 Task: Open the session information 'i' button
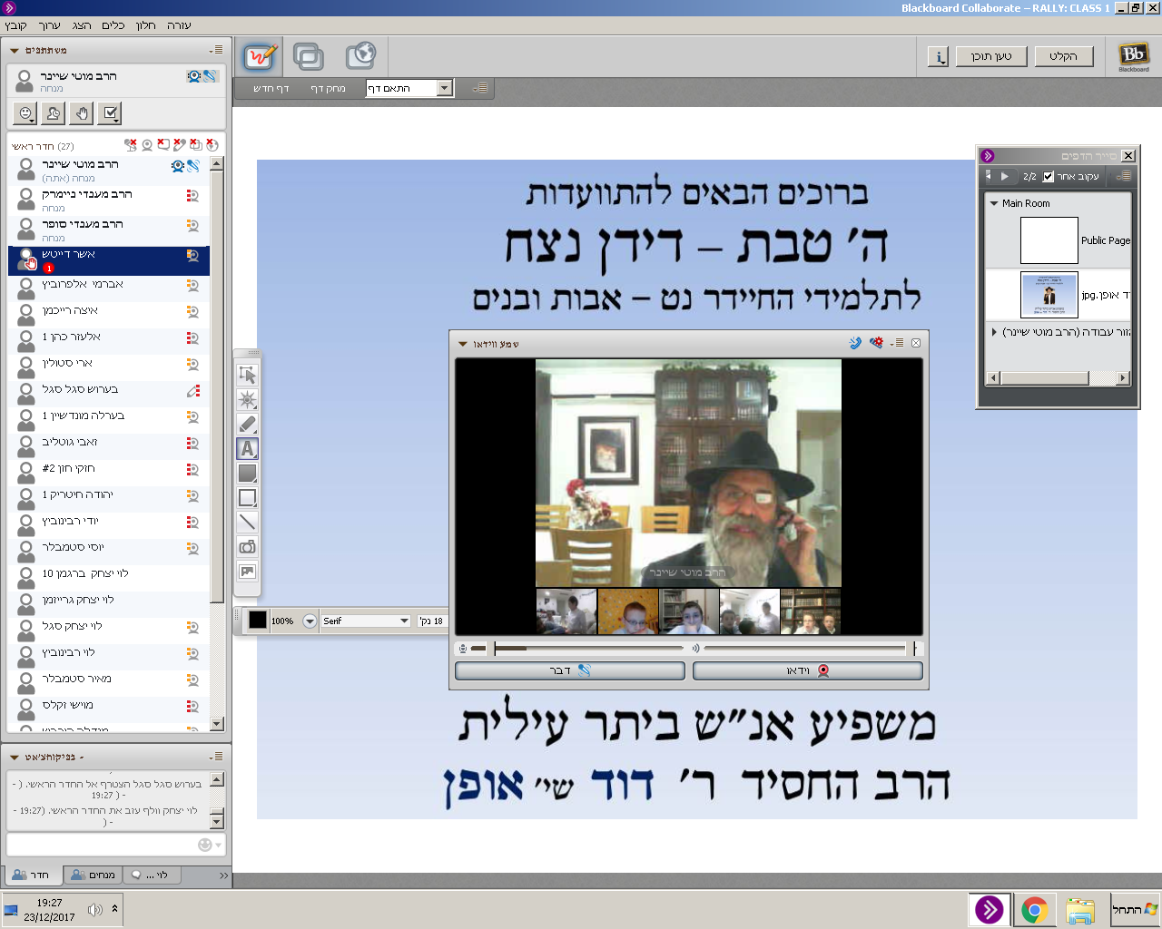pyautogui.click(x=939, y=56)
